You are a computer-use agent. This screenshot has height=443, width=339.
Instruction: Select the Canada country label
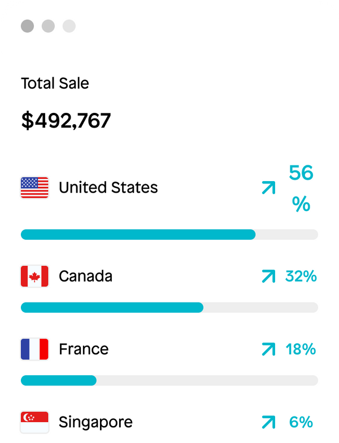point(85,277)
